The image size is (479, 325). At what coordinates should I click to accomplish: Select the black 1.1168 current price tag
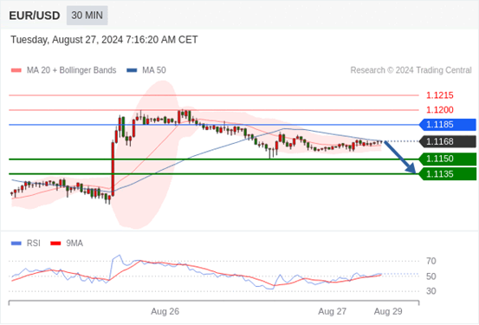(x=448, y=141)
